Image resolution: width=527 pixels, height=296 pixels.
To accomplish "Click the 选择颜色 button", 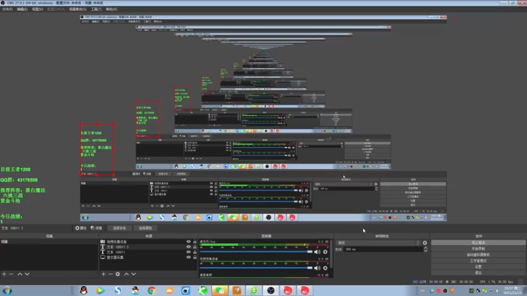I will click(145, 228).
